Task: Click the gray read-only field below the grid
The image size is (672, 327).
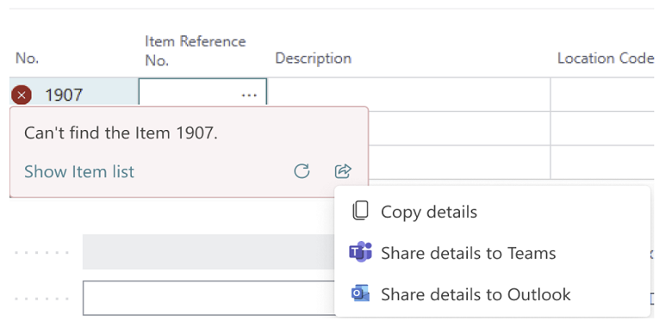Action: 208,251
